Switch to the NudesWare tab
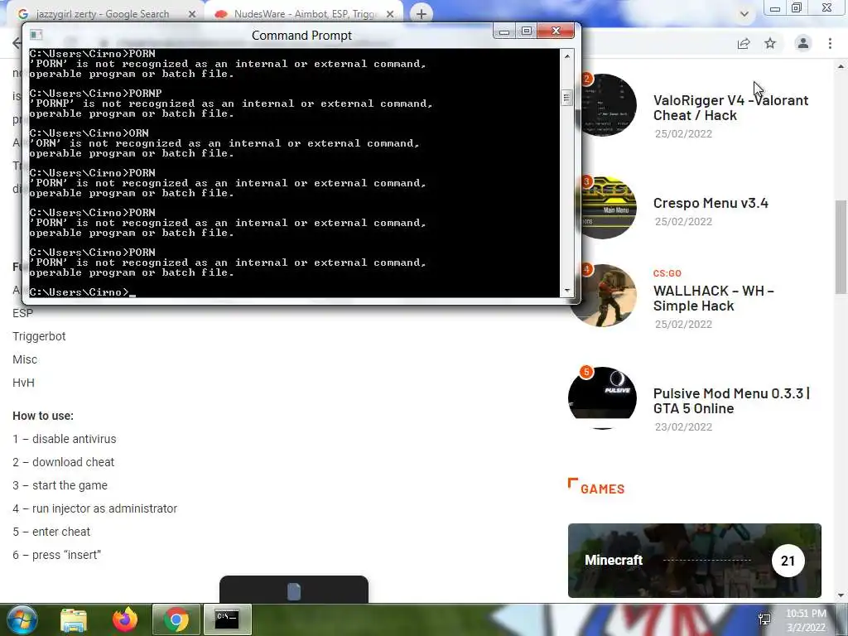 [304, 14]
